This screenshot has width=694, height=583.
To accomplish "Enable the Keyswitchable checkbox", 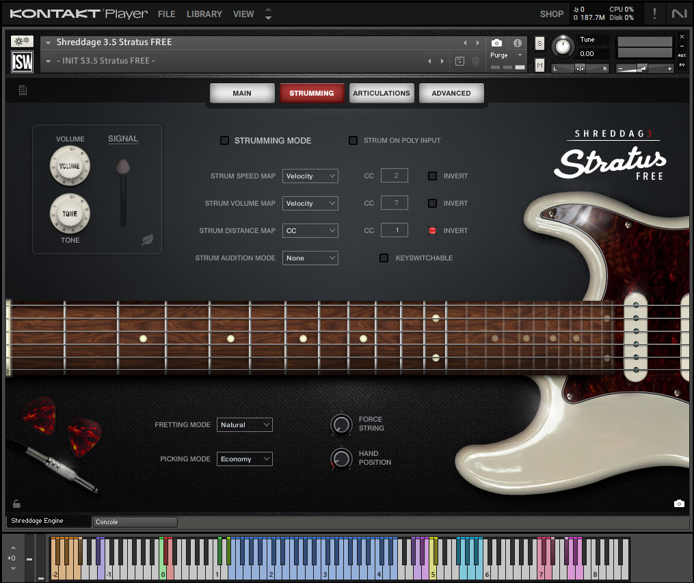I will 384,258.
